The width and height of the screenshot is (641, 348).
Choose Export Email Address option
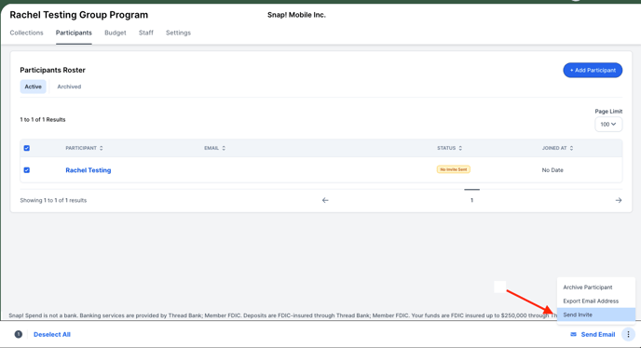pos(596,301)
